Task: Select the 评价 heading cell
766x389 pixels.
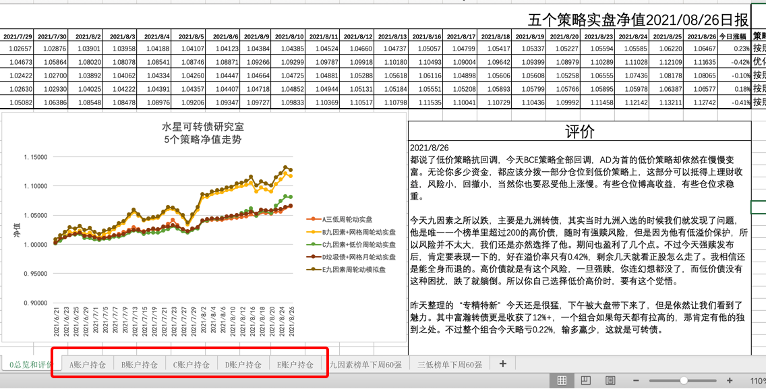Action: click(579, 131)
